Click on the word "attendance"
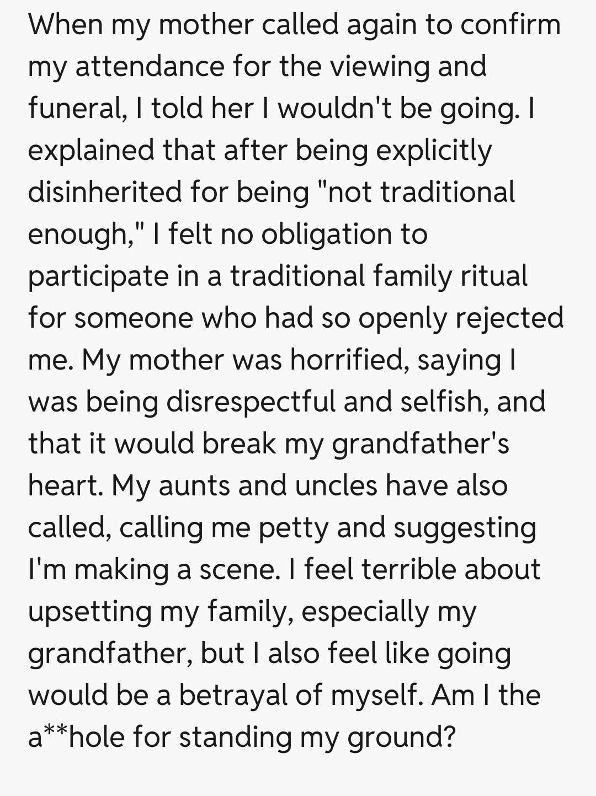Screen dimensions: 596x796 pos(150,67)
